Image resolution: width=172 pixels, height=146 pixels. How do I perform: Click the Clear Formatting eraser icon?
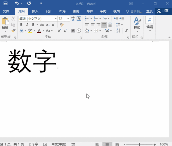(62, 25)
